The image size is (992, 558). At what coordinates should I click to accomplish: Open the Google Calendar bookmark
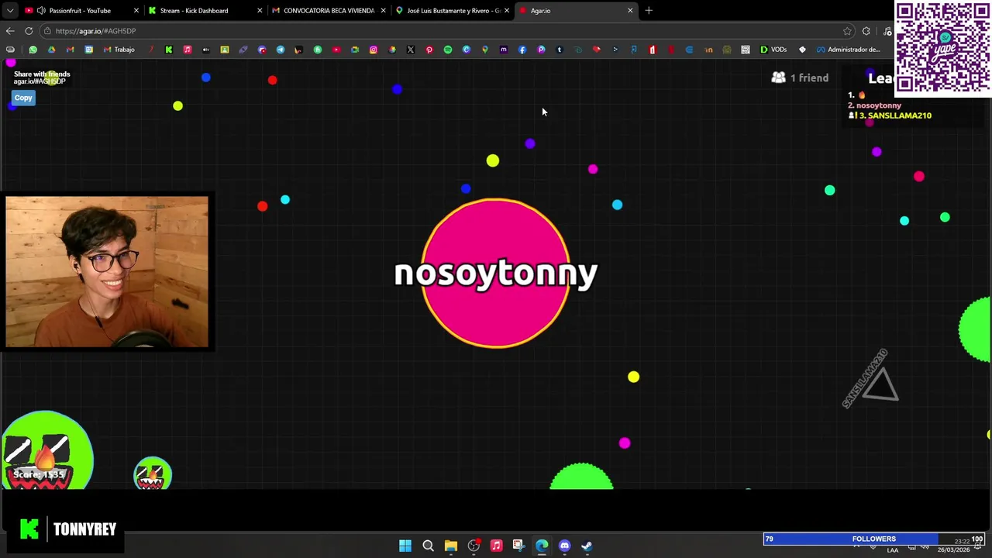(88, 50)
